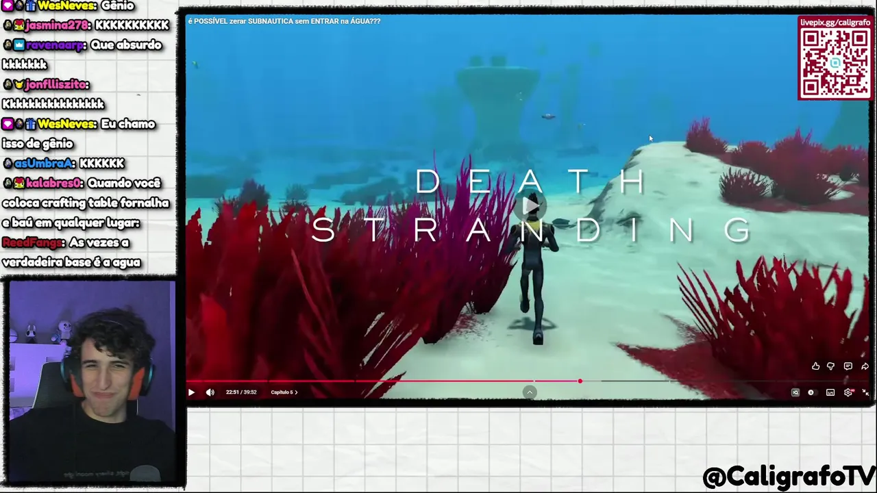Exit fullscreen with the shrink arrows icon

865,392
